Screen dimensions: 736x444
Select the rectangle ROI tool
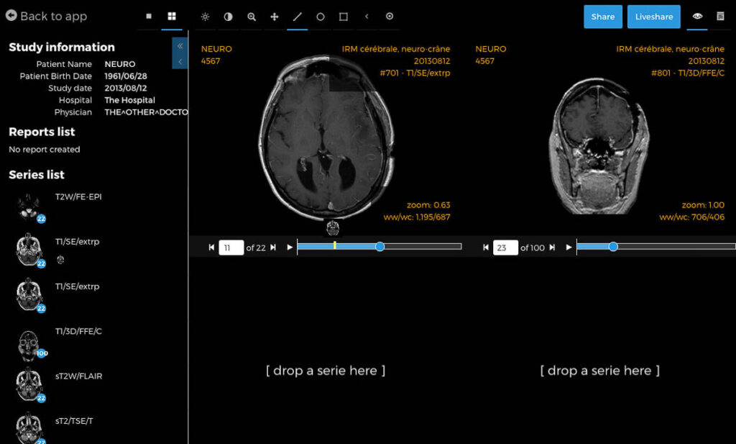[343, 16]
